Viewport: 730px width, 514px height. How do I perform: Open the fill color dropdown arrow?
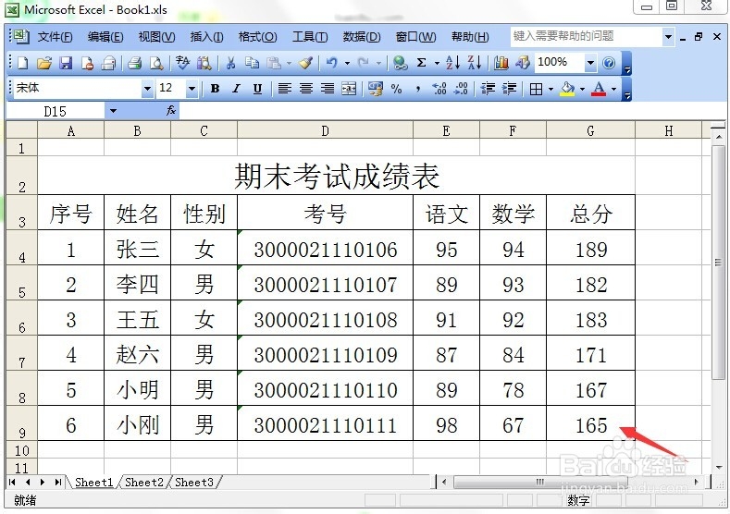(x=582, y=89)
